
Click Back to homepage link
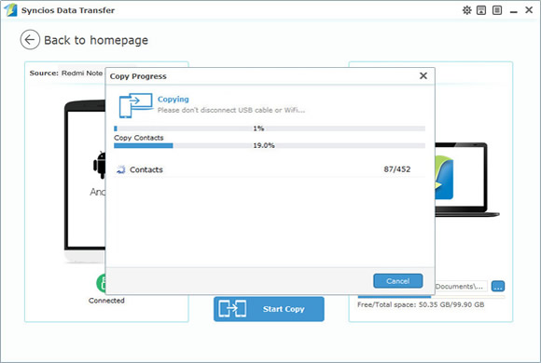[x=96, y=40]
